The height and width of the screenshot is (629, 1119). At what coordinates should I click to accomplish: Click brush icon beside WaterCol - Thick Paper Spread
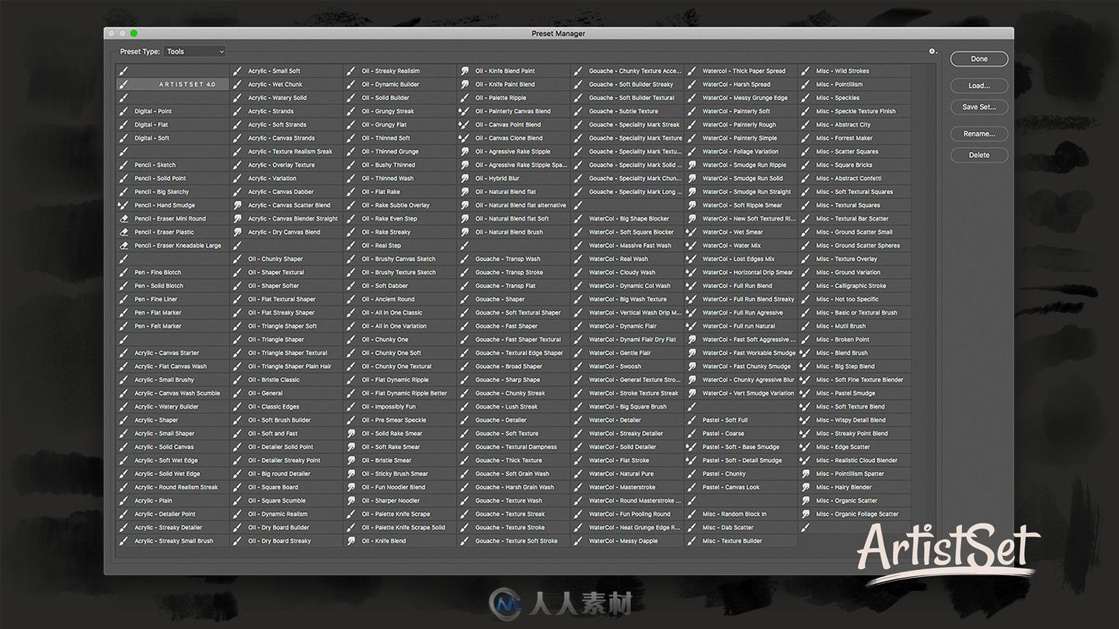pos(691,71)
